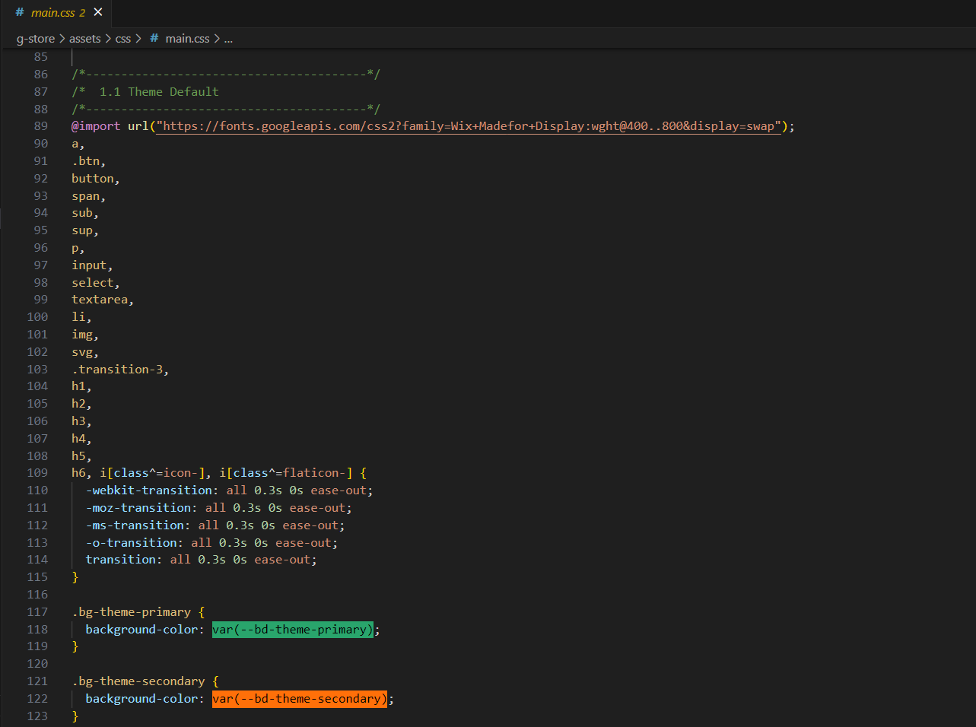976x727 pixels.
Task: Click the closing brace on line 123
Action: coord(75,716)
